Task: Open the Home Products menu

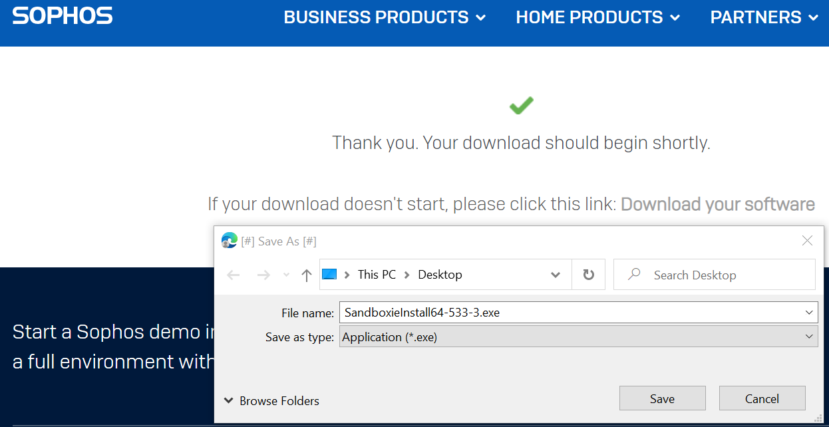Action: (597, 17)
